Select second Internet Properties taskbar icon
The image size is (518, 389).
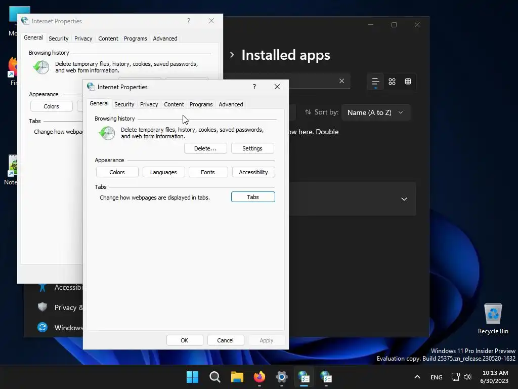[x=326, y=377]
